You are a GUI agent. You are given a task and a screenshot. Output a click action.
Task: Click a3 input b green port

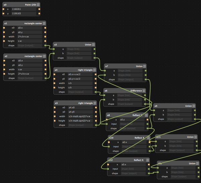tap(54, 53)
